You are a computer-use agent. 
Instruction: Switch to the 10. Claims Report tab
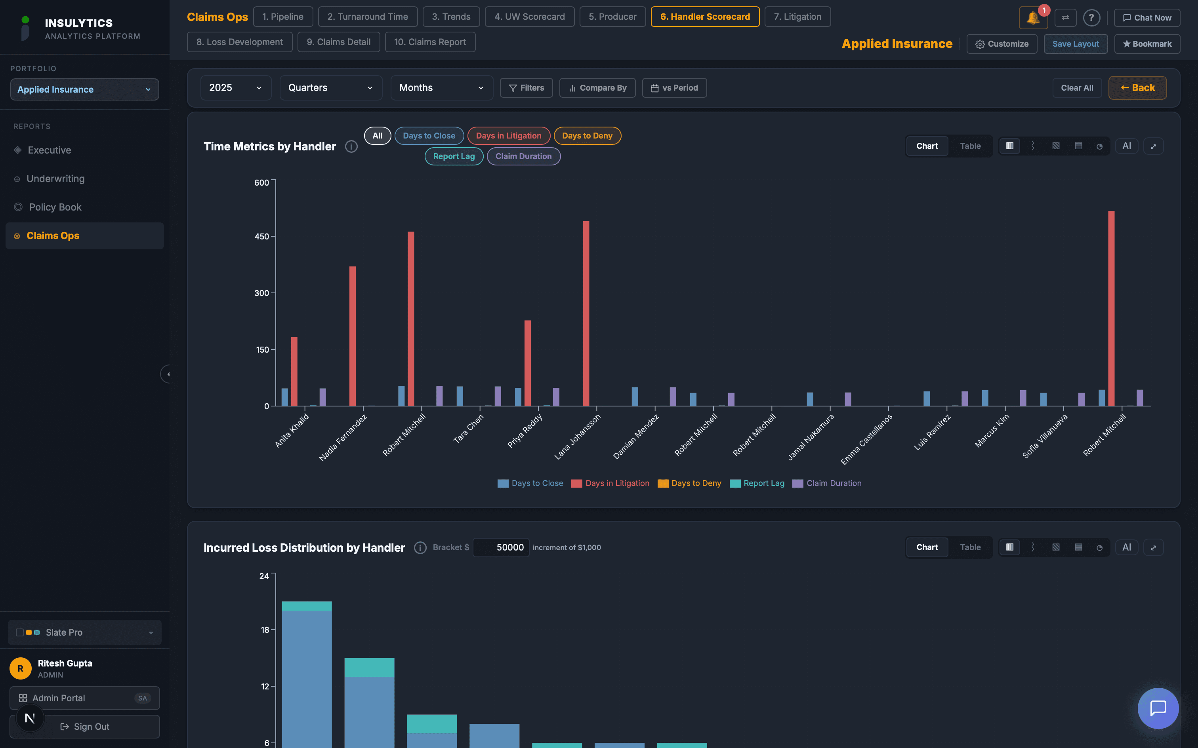point(430,42)
